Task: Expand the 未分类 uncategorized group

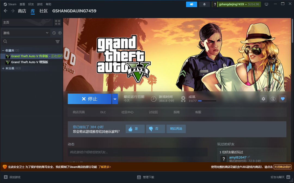Action: [x=3, y=68]
